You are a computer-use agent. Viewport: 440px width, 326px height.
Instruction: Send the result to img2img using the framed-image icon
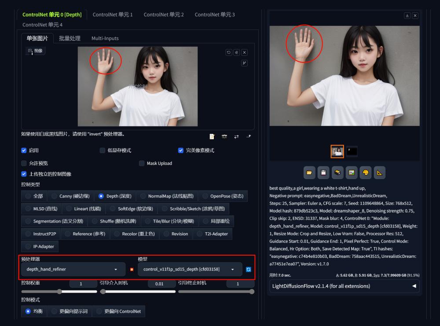[x=352, y=172]
